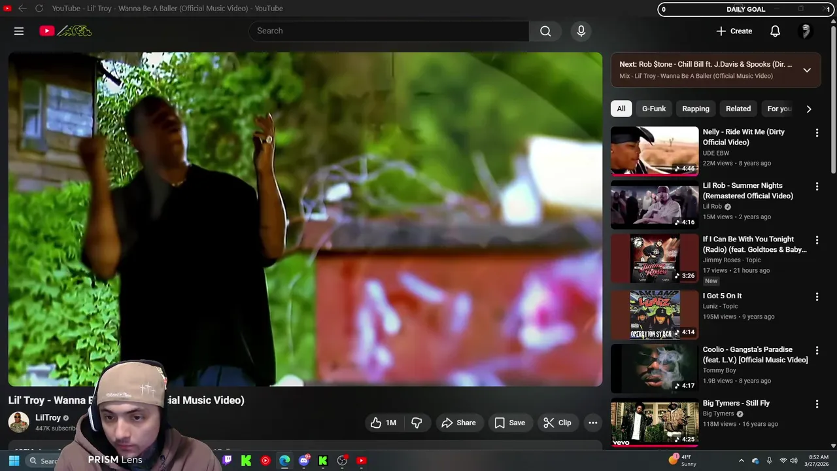837x471 pixels.
Task: Start voice search with microphone icon
Action: coord(581,31)
